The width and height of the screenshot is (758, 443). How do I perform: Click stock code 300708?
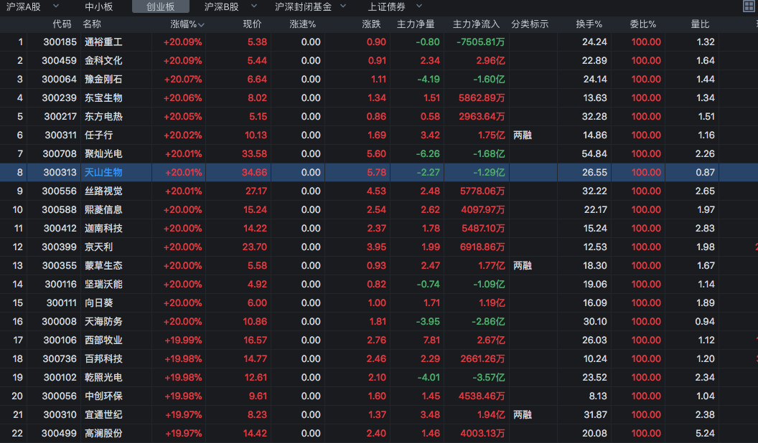coord(60,154)
